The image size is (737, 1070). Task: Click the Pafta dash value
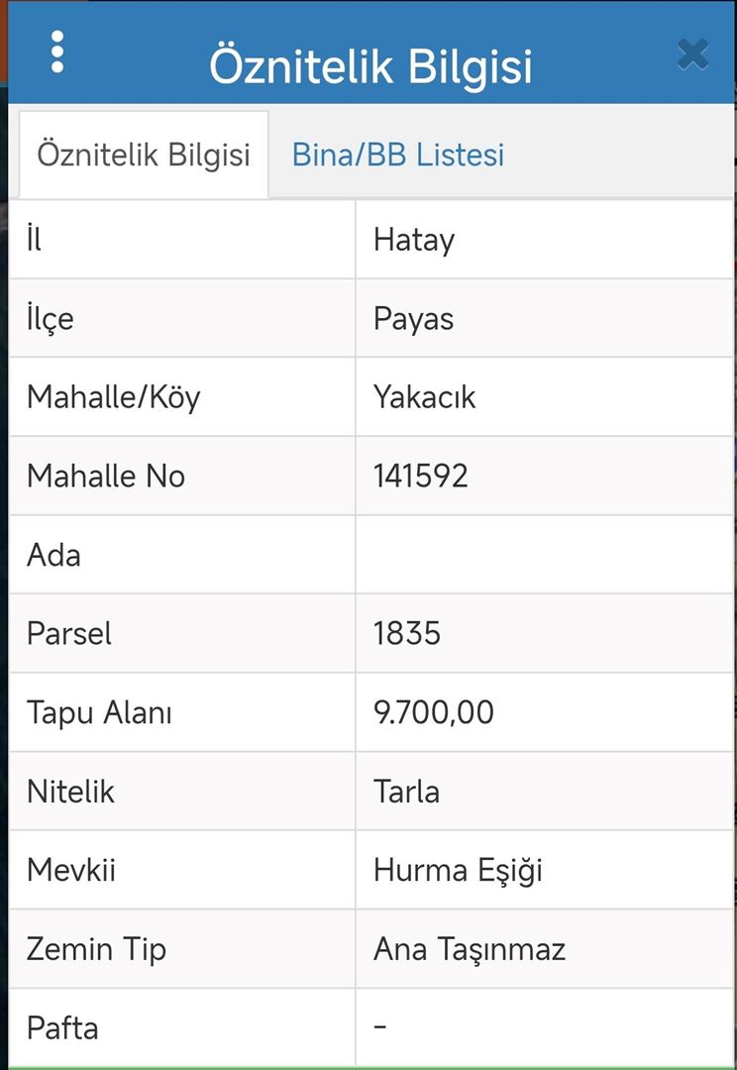tap(380, 1025)
